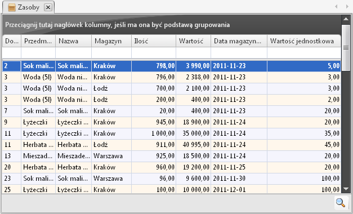Click the box icon on Zasoby tab
This screenshot has width=353, height=214.
[12, 7]
